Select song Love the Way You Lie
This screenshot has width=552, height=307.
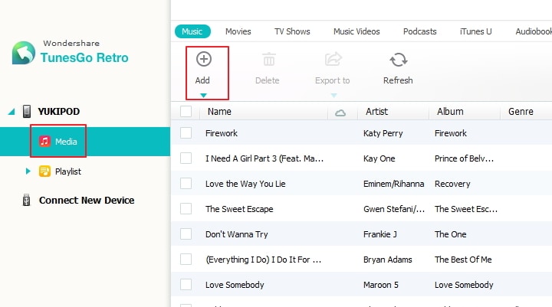click(245, 184)
